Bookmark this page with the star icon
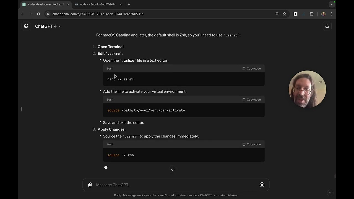 pos(285,14)
